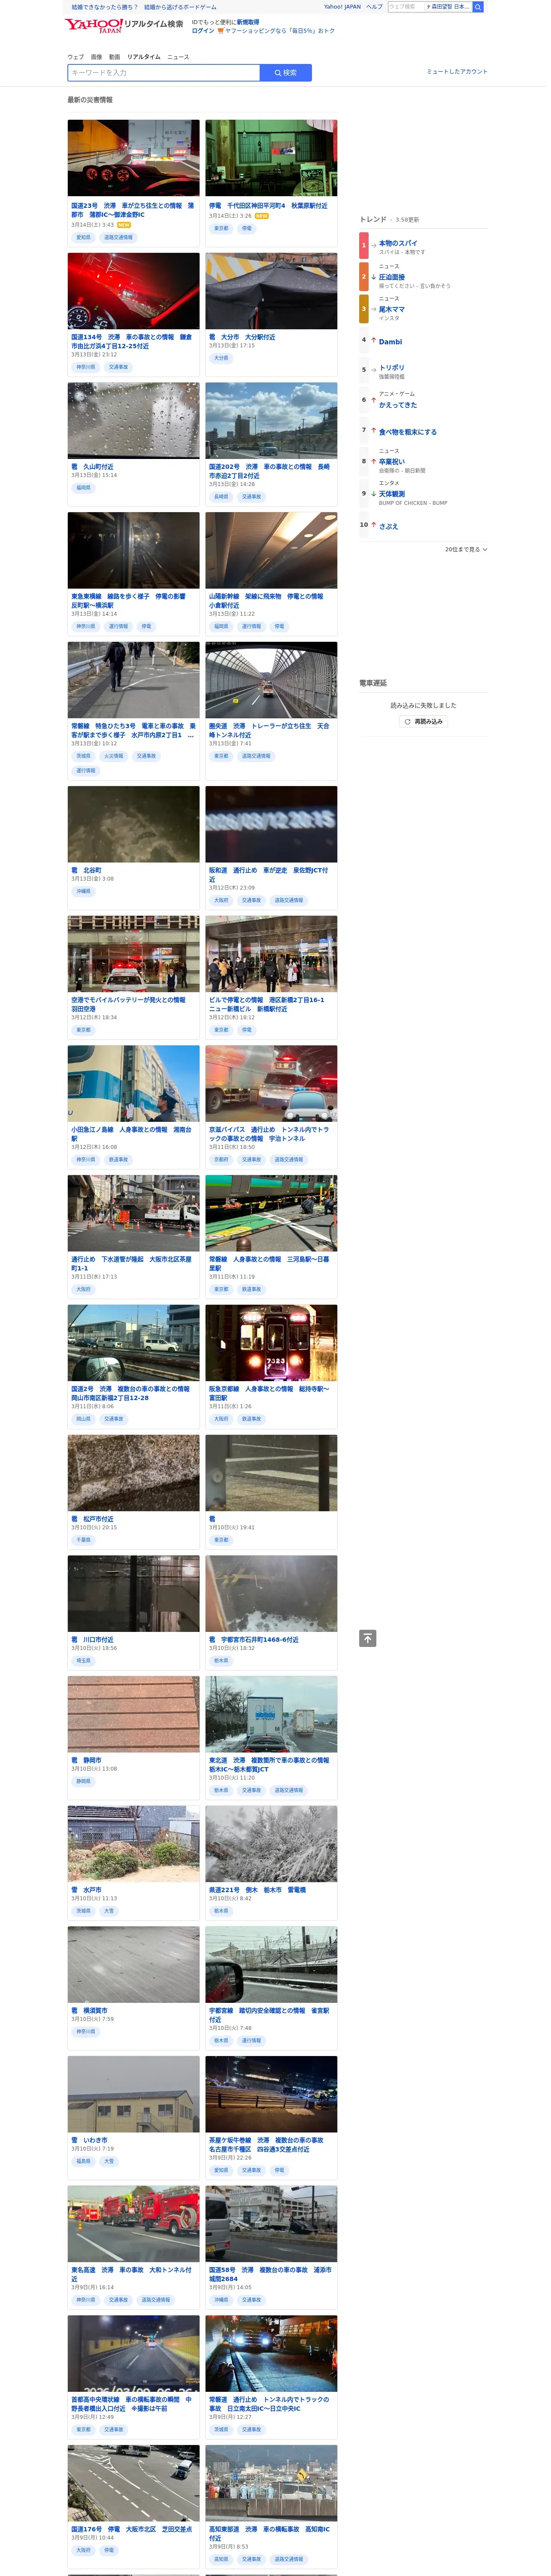Open thumbnail of 大分駅付近 tent card
Image resolution: width=551 pixels, height=2576 pixels.
click(x=273, y=291)
